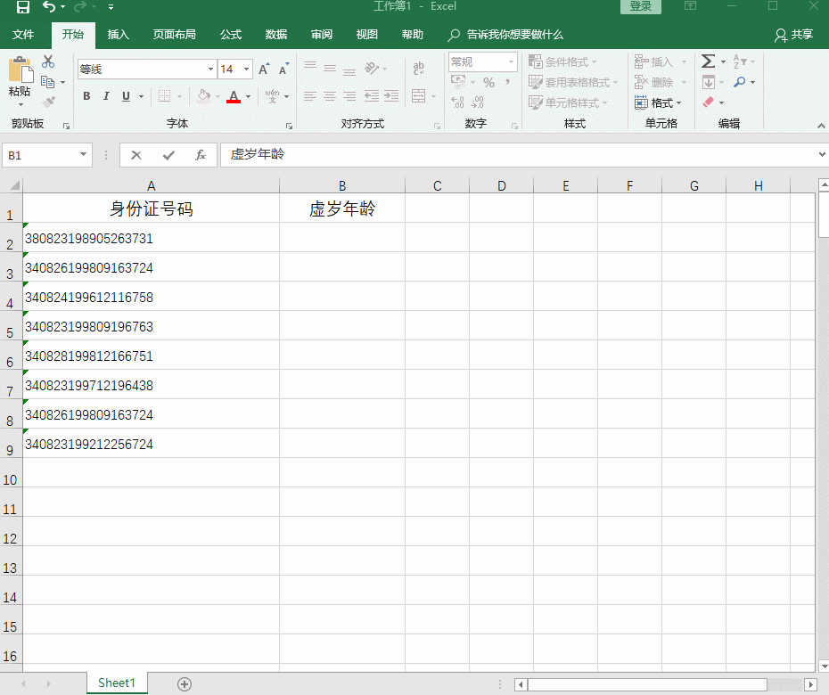Click the Fill down arrow icon
Image resolution: width=829 pixels, height=695 pixels.
709,82
